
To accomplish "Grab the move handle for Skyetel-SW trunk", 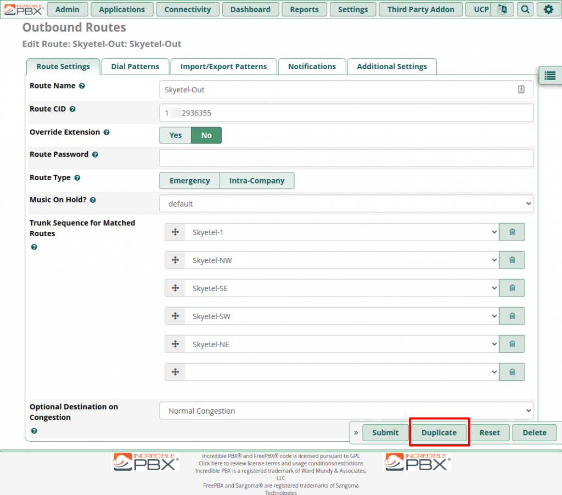I will (x=175, y=316).
